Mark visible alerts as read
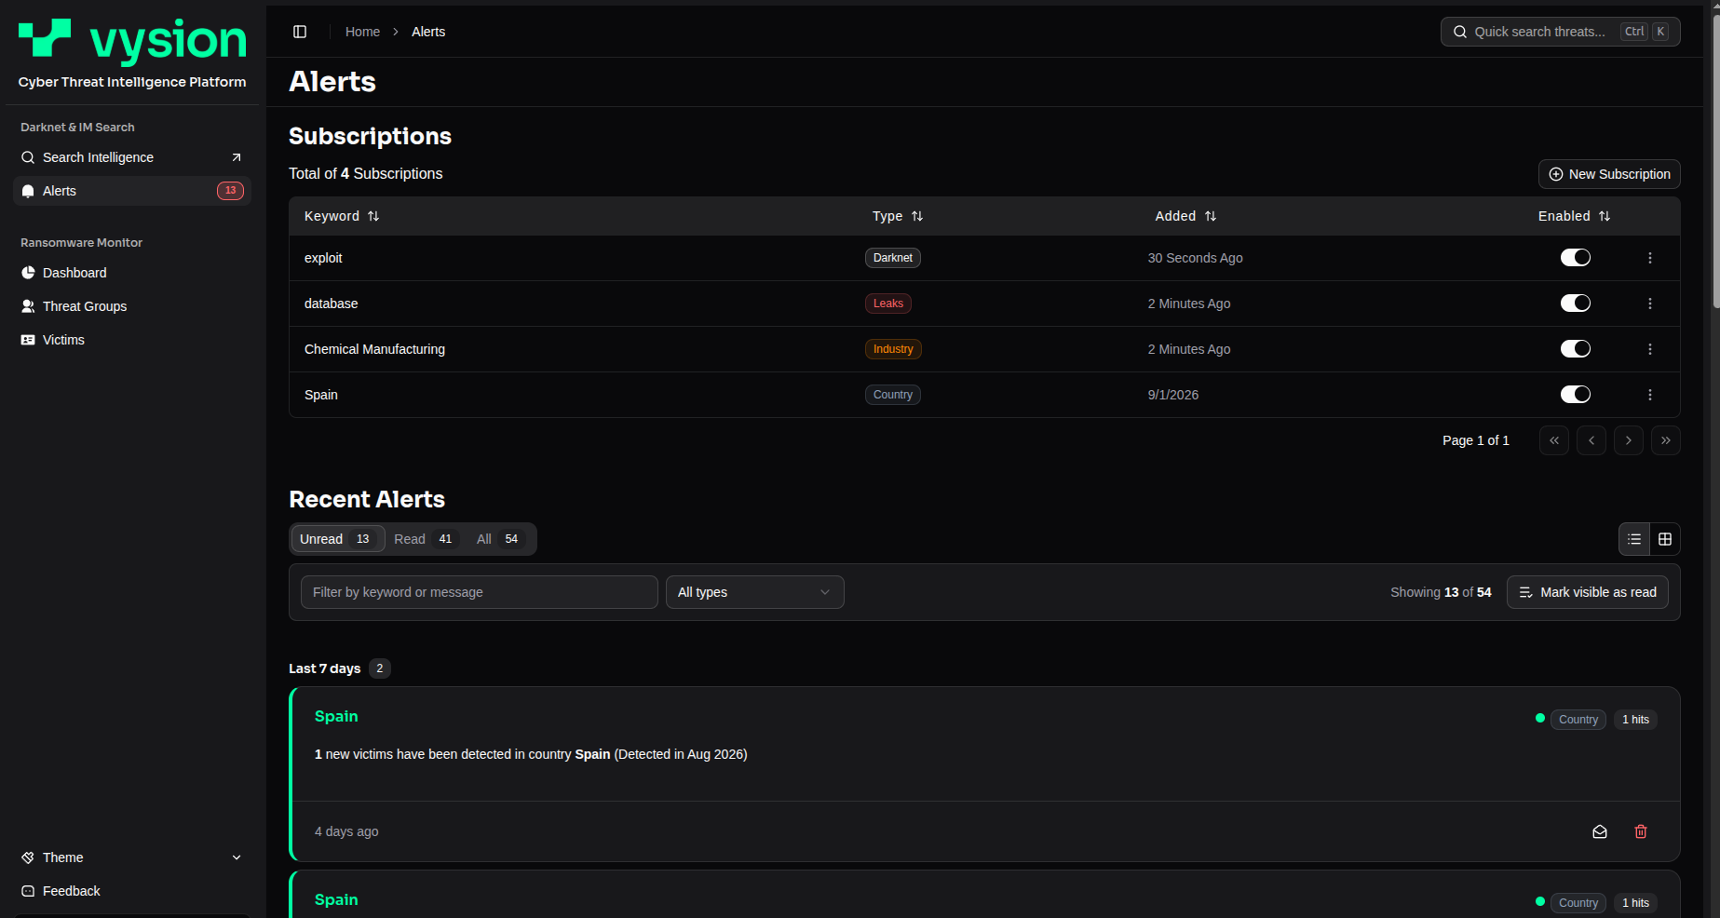 [1588, 592]
